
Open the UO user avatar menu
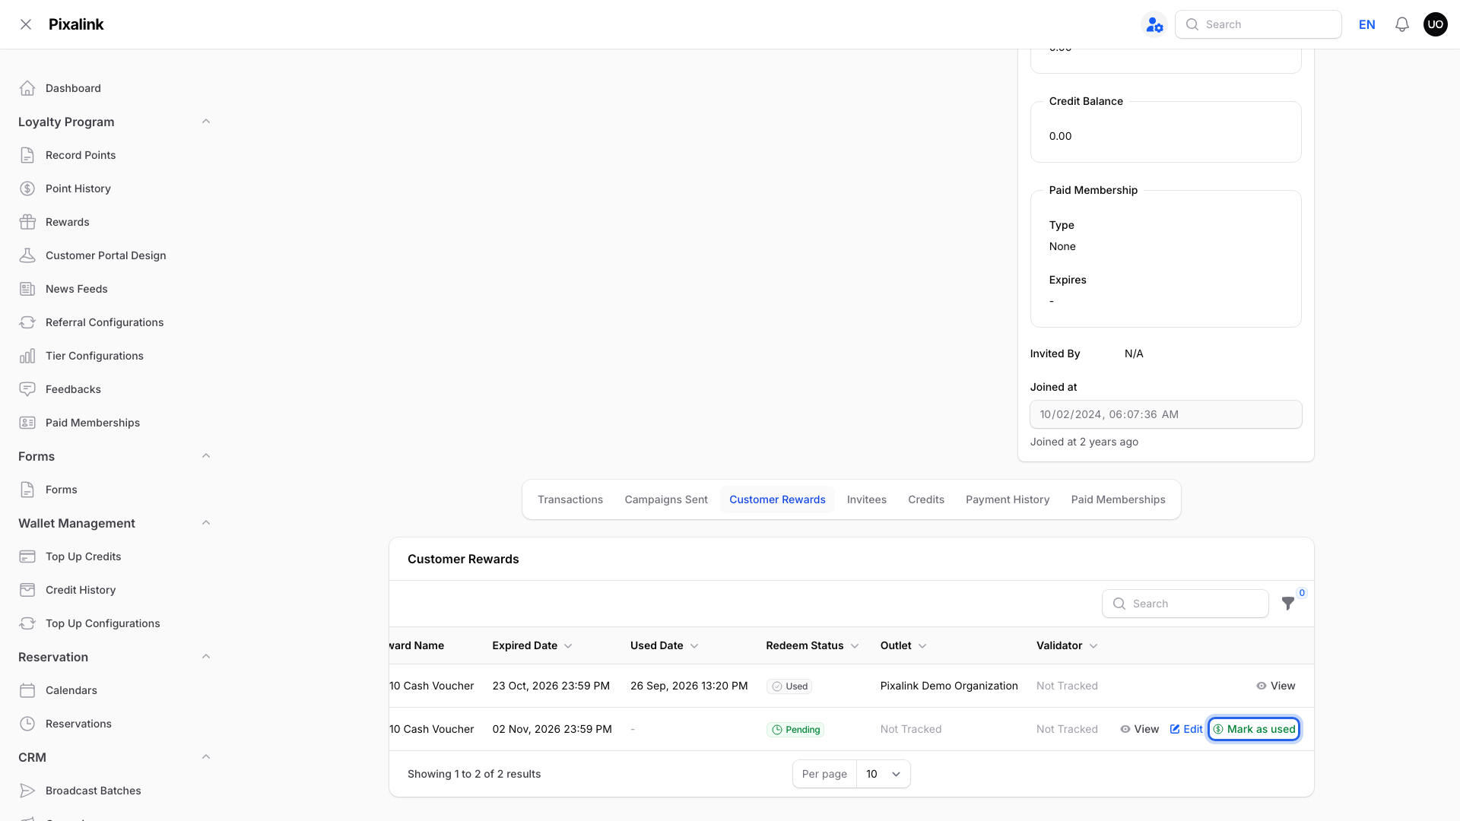click(1435, 24)
